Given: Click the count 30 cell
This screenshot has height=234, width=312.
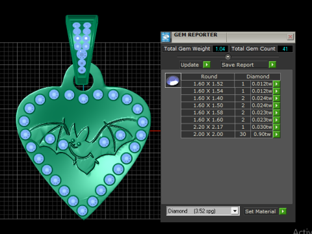Looking at the screenshot, I should coord(243,134).
